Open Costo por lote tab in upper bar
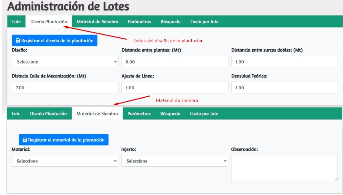Screen dimensions: 343x195 point(205,22)
